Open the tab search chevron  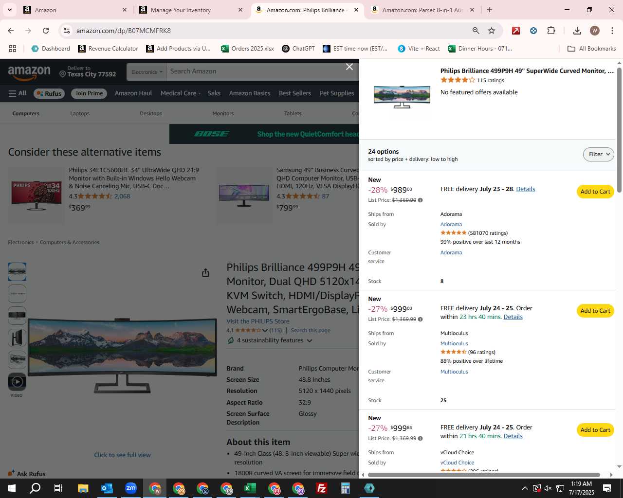pos(9,10)
